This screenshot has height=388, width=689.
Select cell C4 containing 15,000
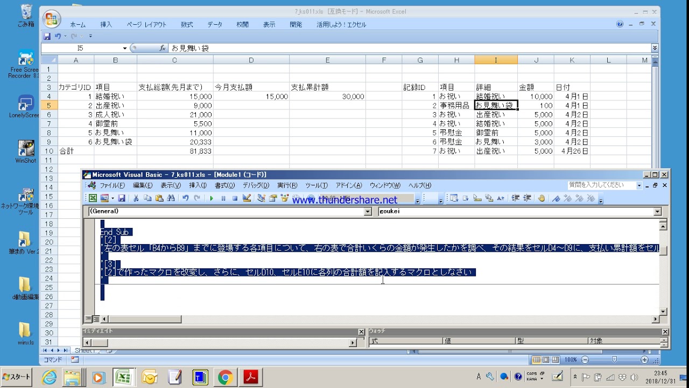coord(175,96)
